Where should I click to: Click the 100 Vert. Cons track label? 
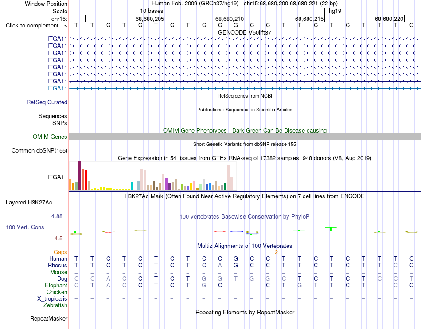pyautogui.click(x=25, y=227)
